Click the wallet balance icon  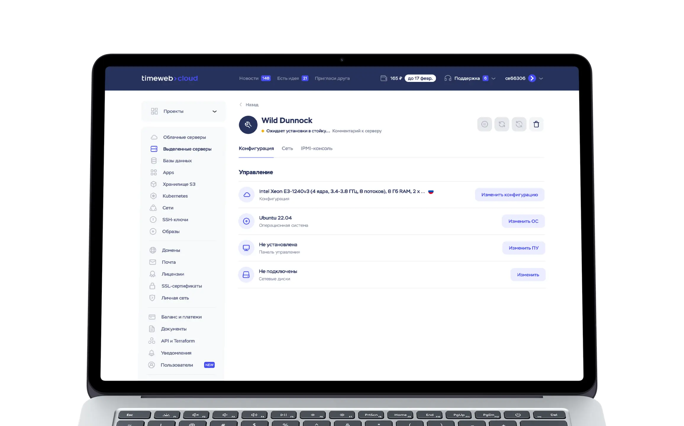pos(384,78)
